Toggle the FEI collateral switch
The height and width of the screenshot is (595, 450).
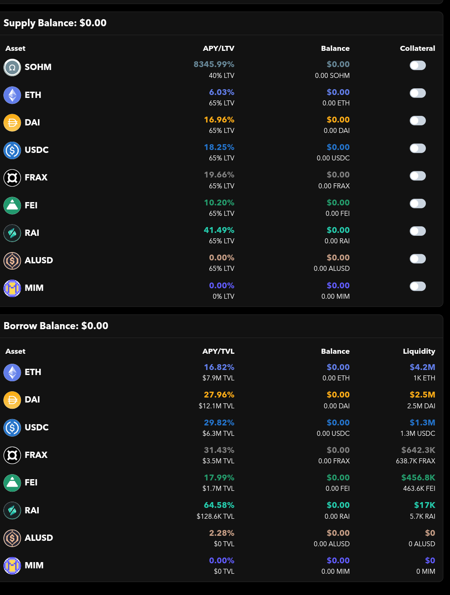coord(417,203)
